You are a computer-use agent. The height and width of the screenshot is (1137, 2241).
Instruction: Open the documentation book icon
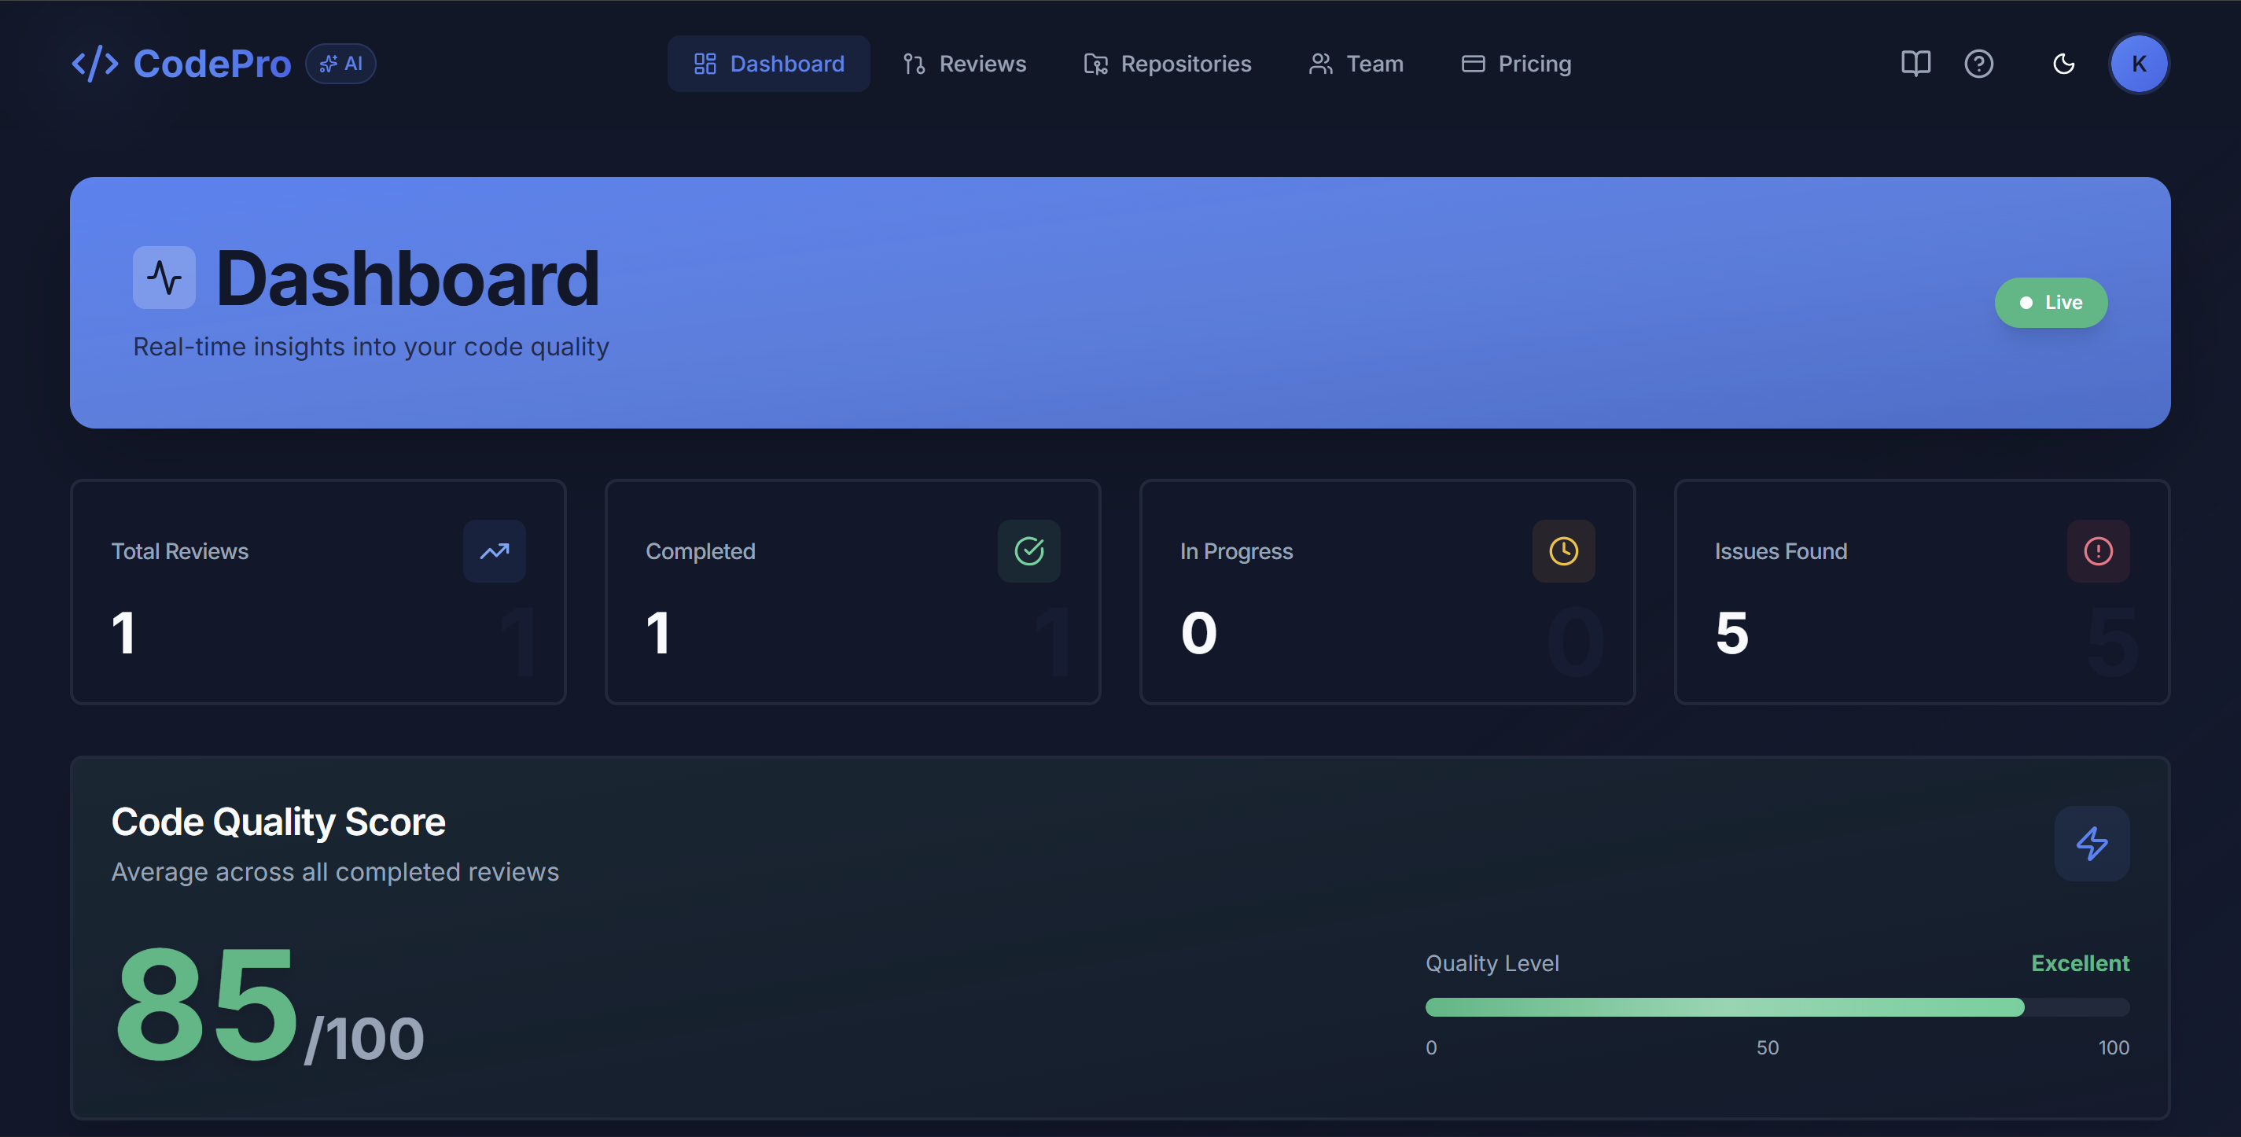click(x=1915, y=64)
